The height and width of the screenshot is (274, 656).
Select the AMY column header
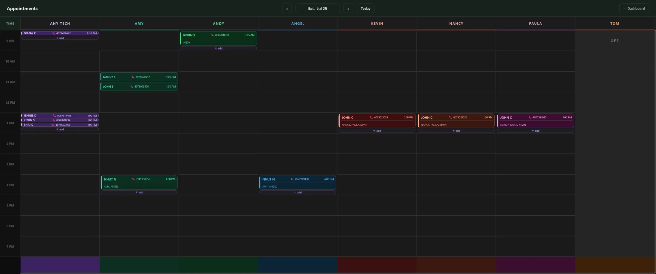point(139,24)
